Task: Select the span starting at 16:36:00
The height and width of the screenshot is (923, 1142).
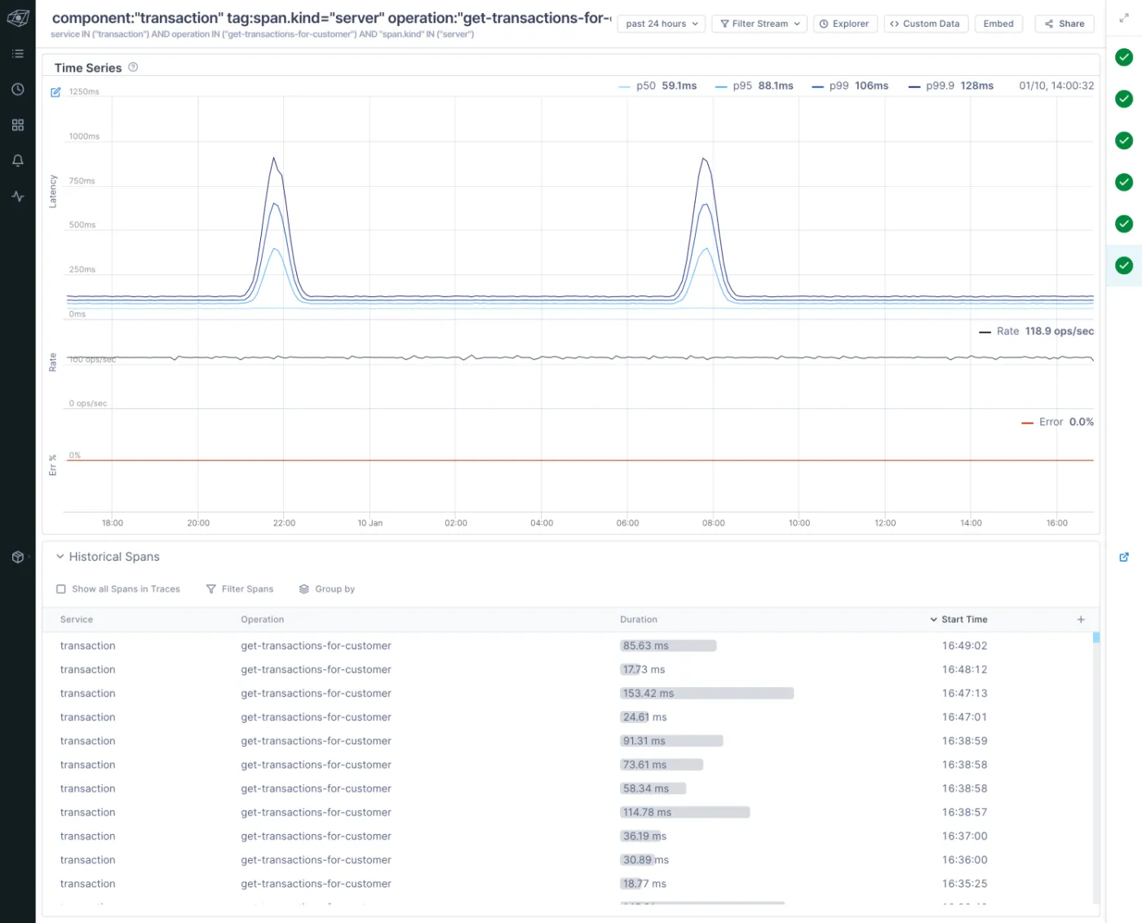Action: (568, 860)
